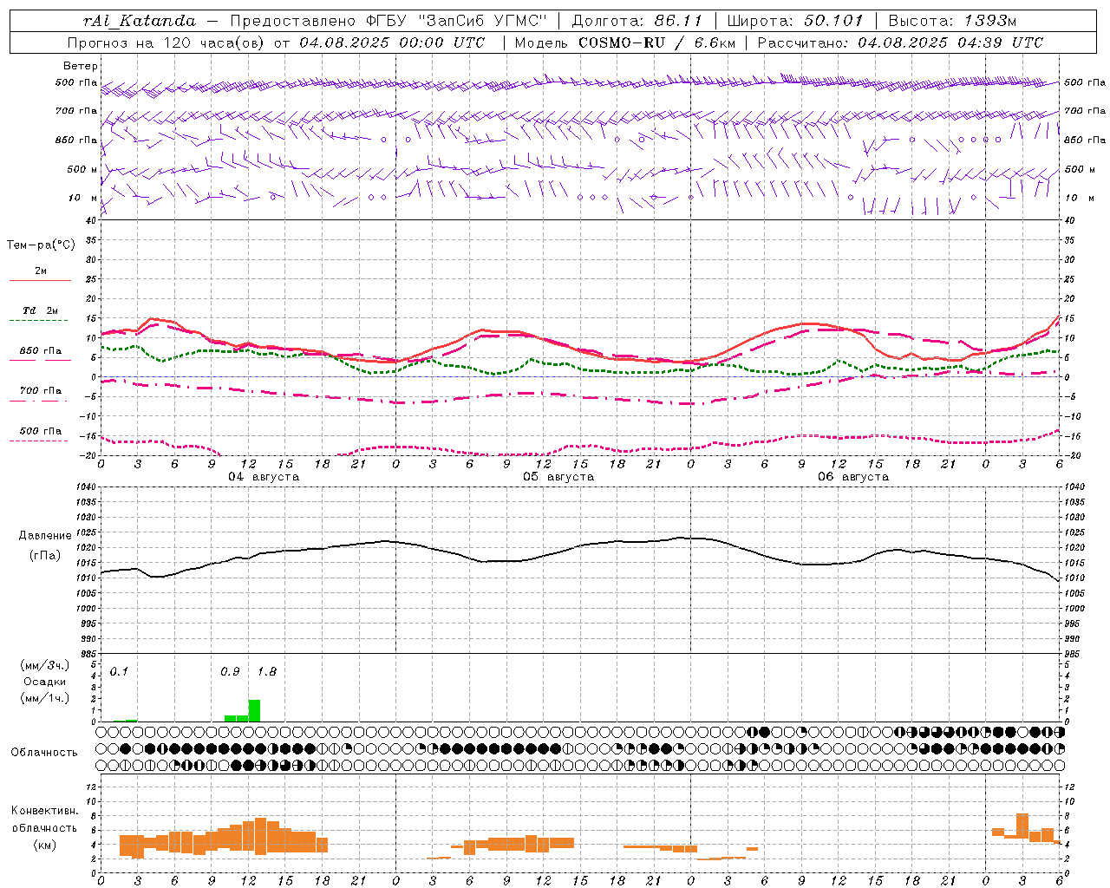The height and width of the screenshot is (888, 1110).
Task: Click the tallest orange convective cloud bar
Action: coord(260,836)
